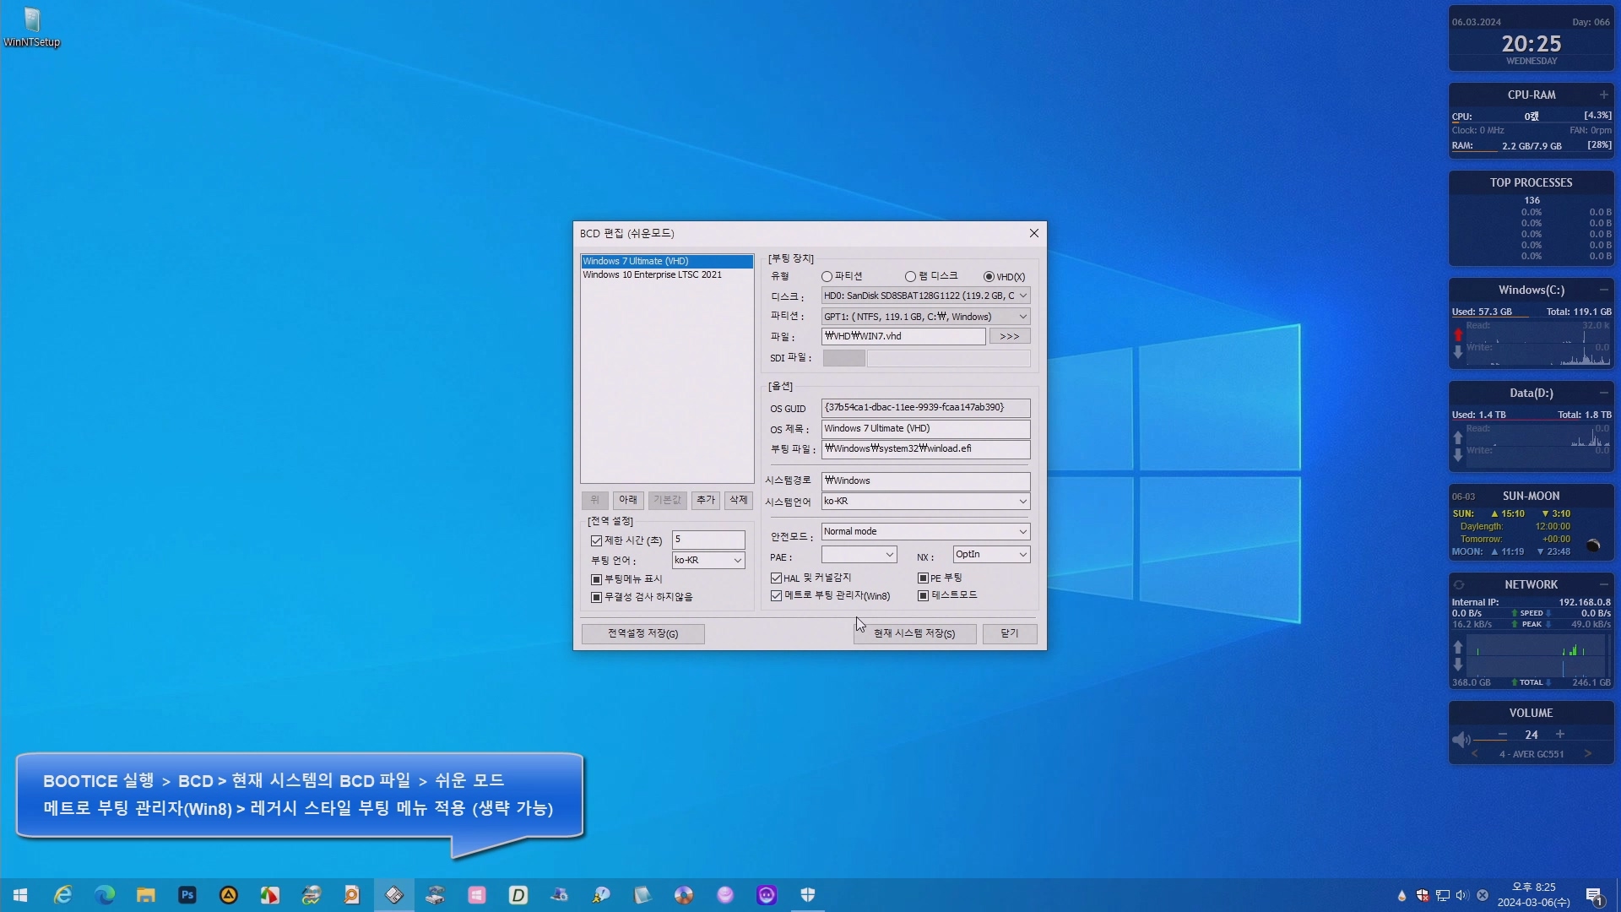
Task: Click the 아래 move-down button
Action: coord(628,500)
